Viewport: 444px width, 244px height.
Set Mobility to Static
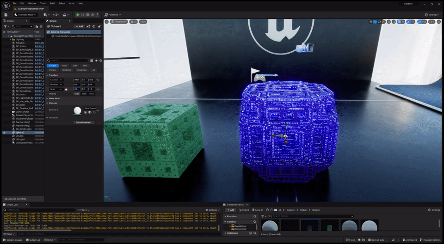pyautogui.click(x=77, y=94)
